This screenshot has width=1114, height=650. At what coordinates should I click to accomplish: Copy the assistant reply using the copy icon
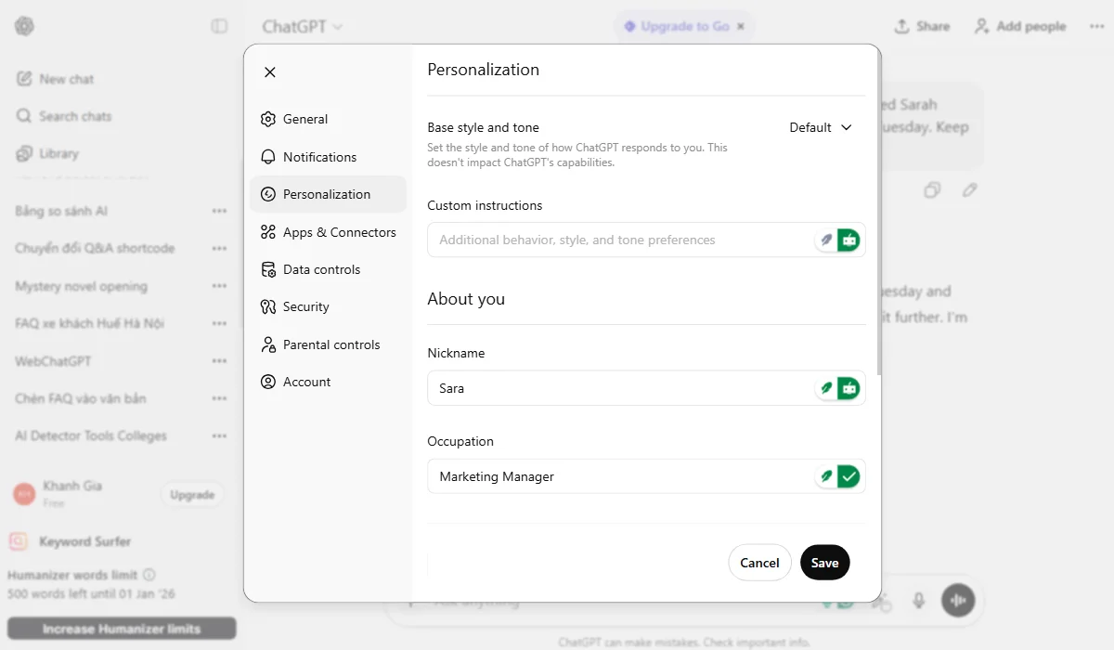[x=932, y=189]
